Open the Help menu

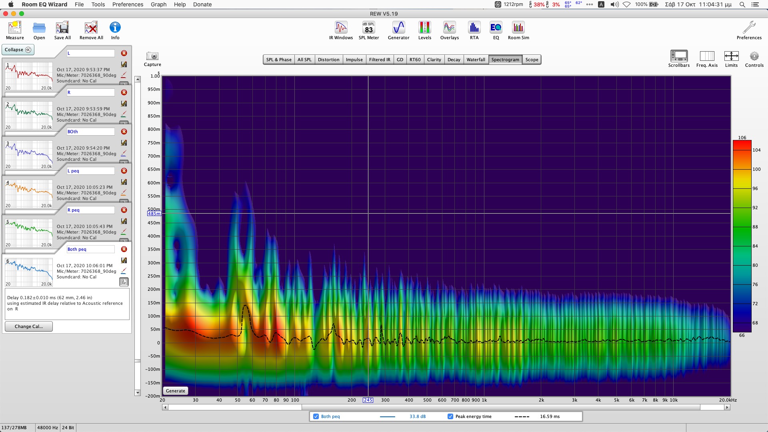click(180, 4)
